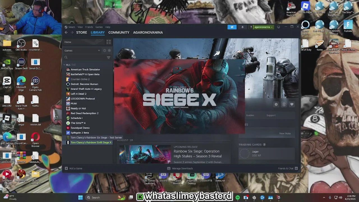359x202 pixels.
Task: Select Detroit: Become Human in library
Action: (x=84, y=84)
